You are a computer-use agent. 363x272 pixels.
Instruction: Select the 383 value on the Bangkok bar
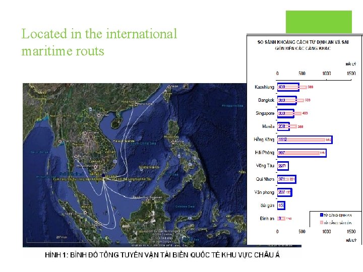(x=282, y=100)
